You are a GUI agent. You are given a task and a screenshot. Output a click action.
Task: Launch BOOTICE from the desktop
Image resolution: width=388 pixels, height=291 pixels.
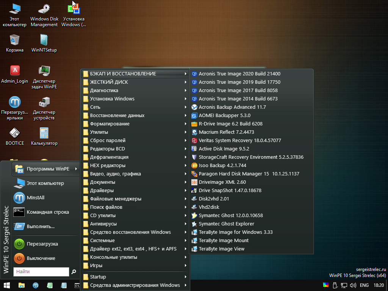pyautogui.click(x=15, y=136)
